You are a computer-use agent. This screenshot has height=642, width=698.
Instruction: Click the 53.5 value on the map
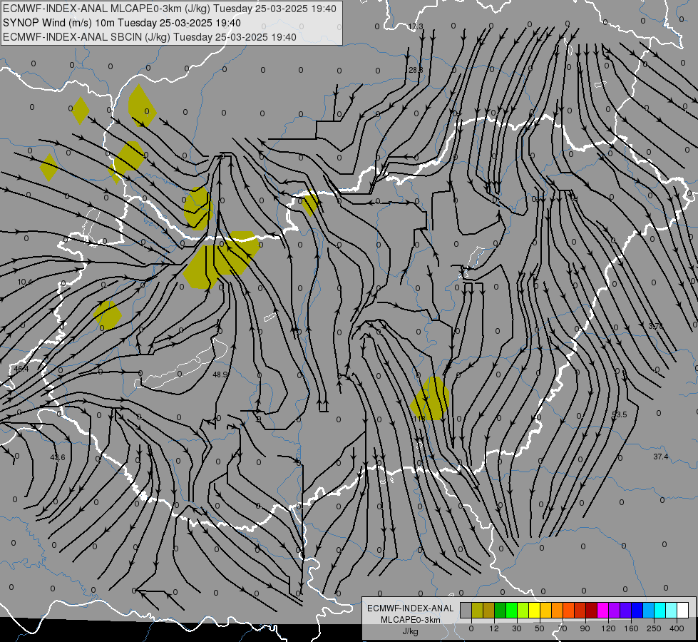pos(619,414)
